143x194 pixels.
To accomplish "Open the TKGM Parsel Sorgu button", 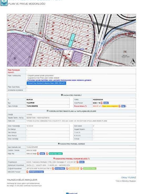I will click(x=36, y=172).
